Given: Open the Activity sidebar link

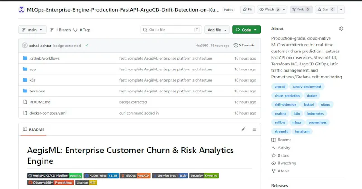Looking at the screenshot, I should 281,148.
